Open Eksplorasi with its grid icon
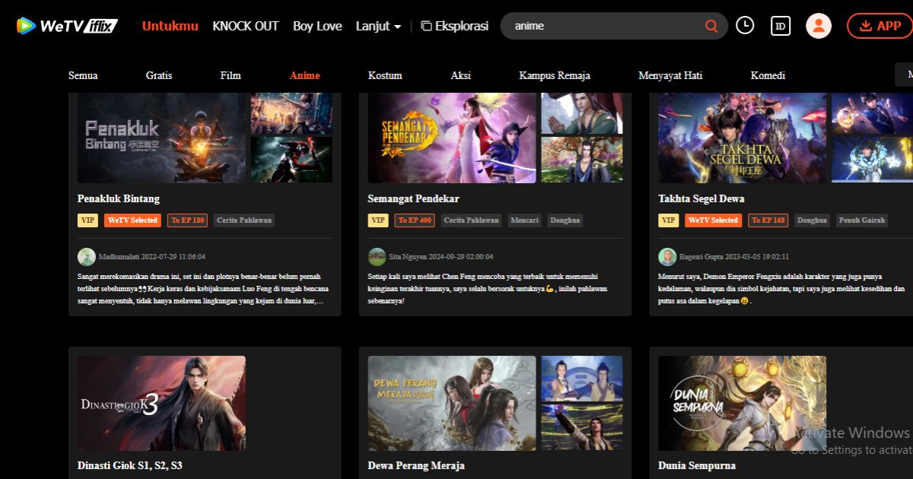913x479 pixels. [x=454, y=25]
